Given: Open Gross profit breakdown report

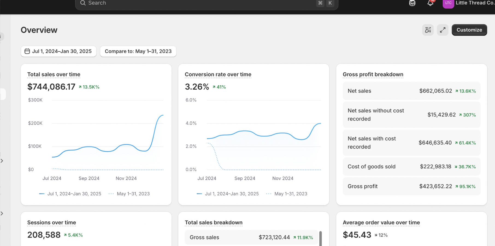Looking at the screenshot, I should click(x=373, y=74).
